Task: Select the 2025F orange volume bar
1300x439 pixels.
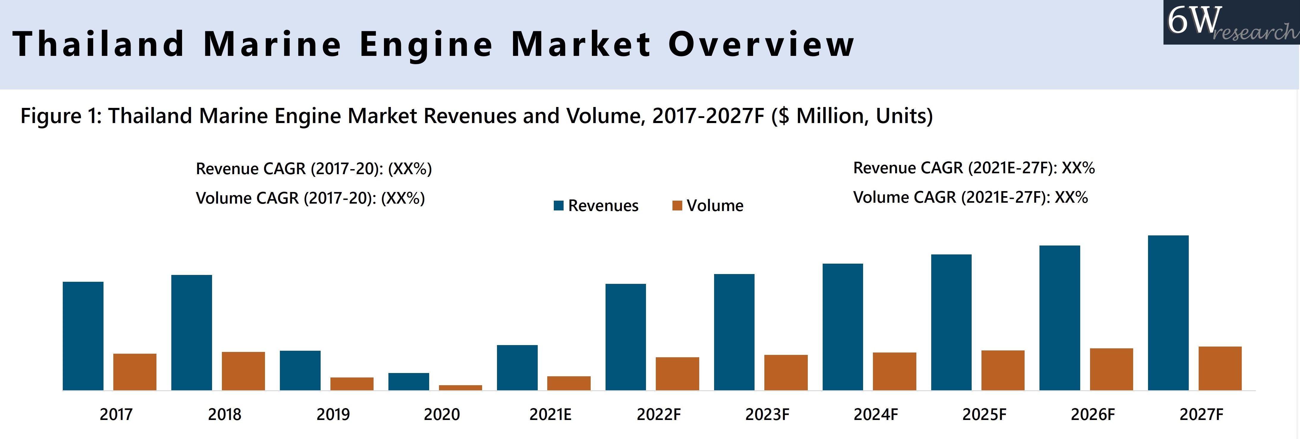Action: point(1003,370)
